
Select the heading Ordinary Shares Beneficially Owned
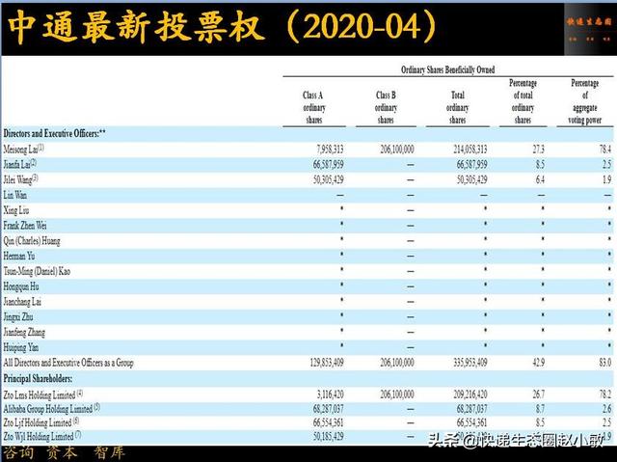(x=447, y=69)
